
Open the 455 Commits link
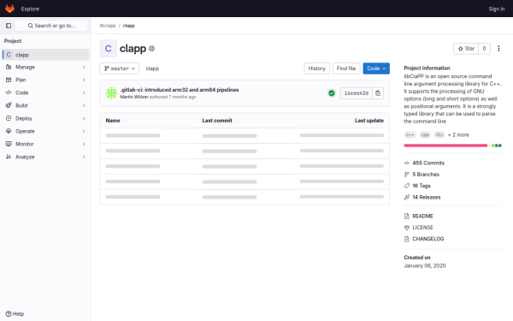click(428, 163)
